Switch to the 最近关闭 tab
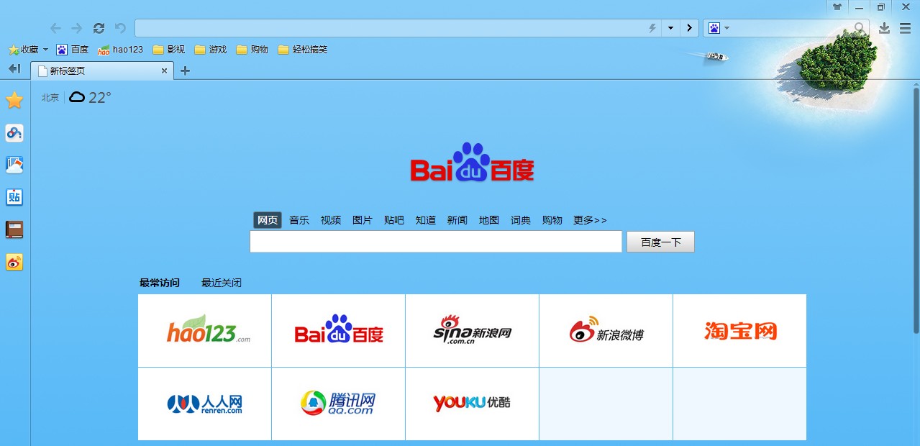The width and height of the screenshot is (920, 446). pyautogui.click(x=222, y=283)
